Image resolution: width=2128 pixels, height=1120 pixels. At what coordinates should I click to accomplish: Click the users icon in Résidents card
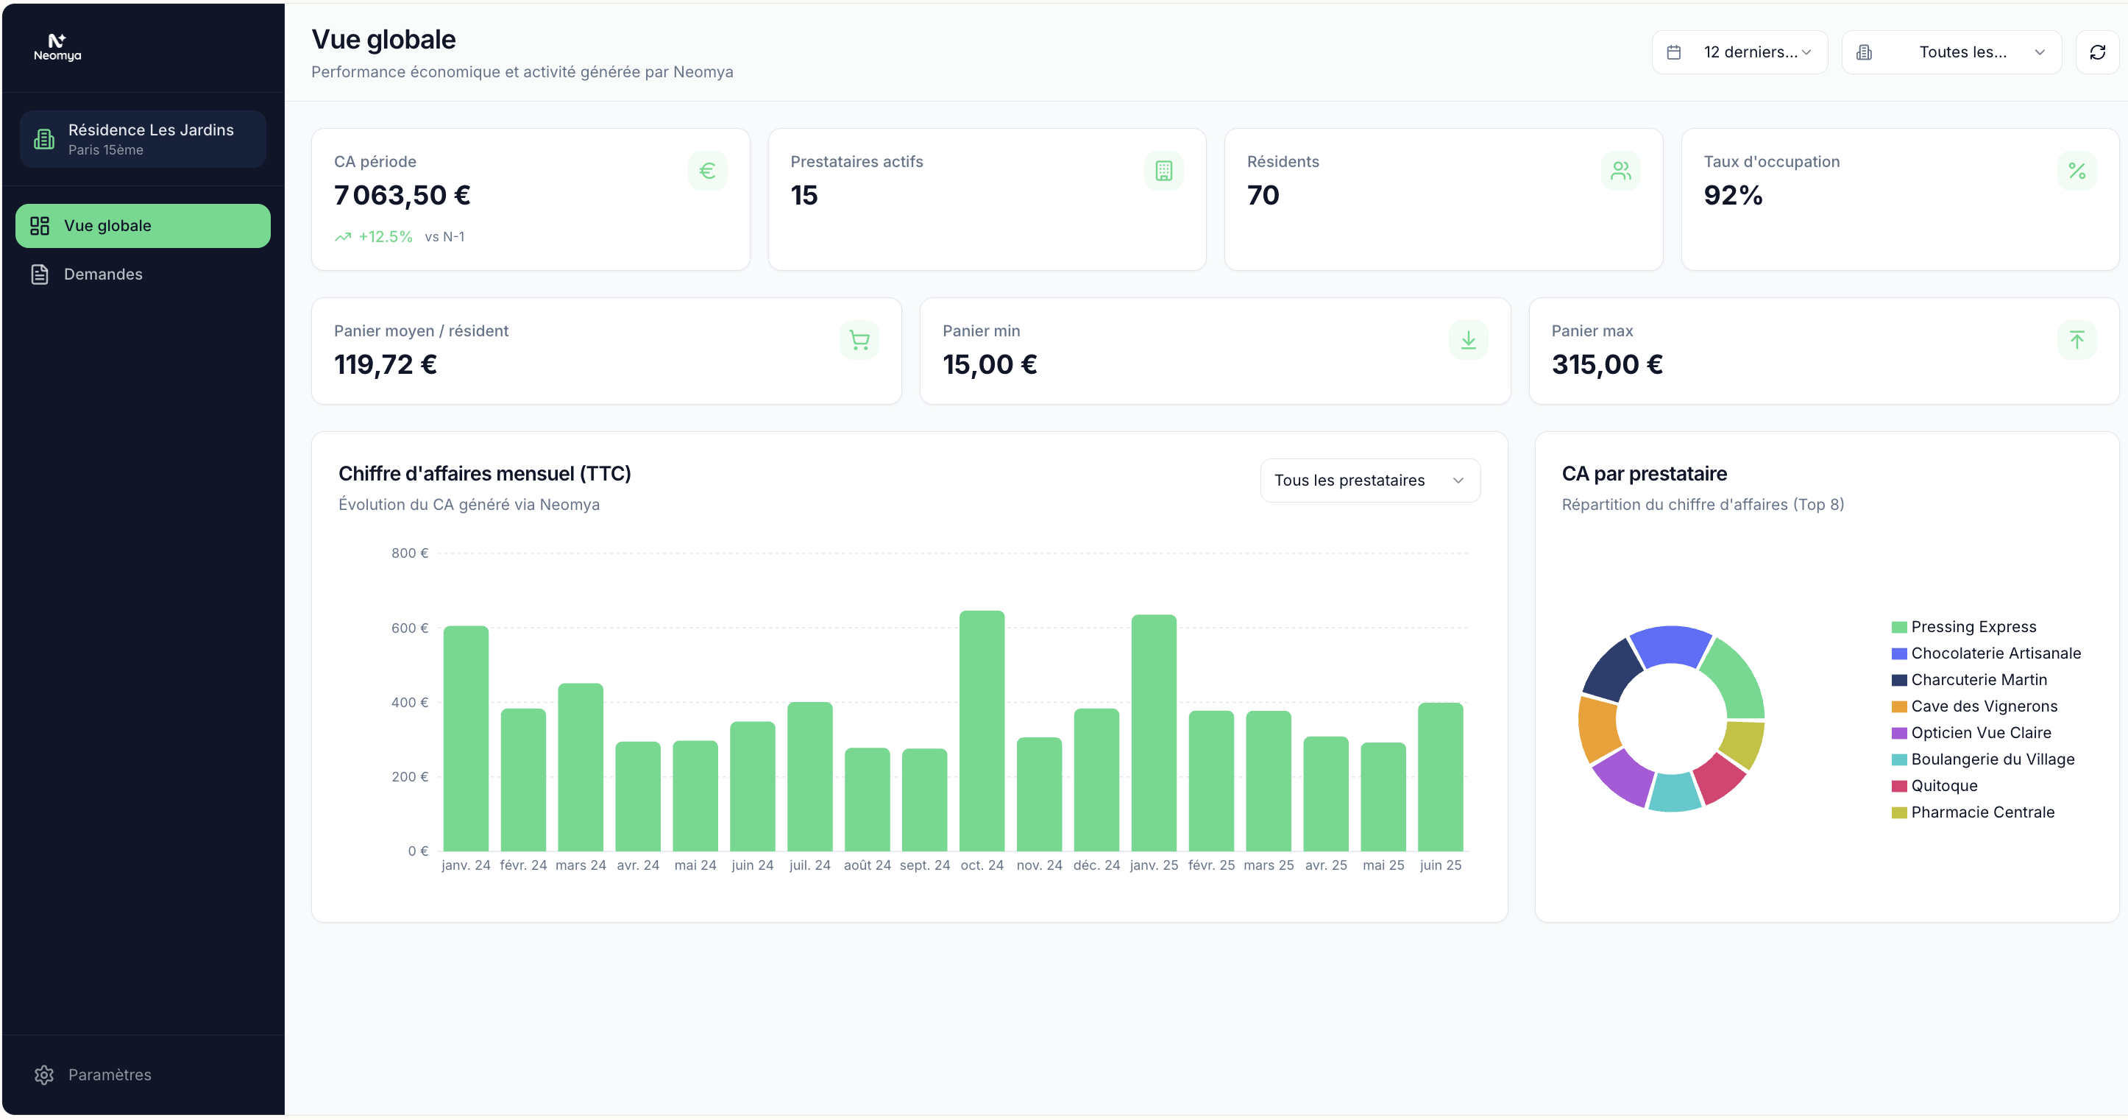click(x=1620, y=171)
